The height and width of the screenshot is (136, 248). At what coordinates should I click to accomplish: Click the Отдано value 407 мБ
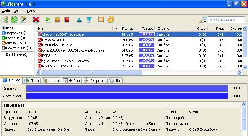click(x=33, y=124)
